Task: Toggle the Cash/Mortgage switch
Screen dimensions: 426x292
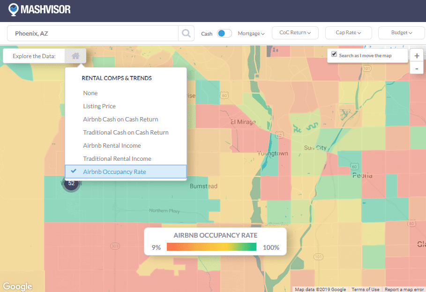Action: pyautogui.click(x=224, y=33)
